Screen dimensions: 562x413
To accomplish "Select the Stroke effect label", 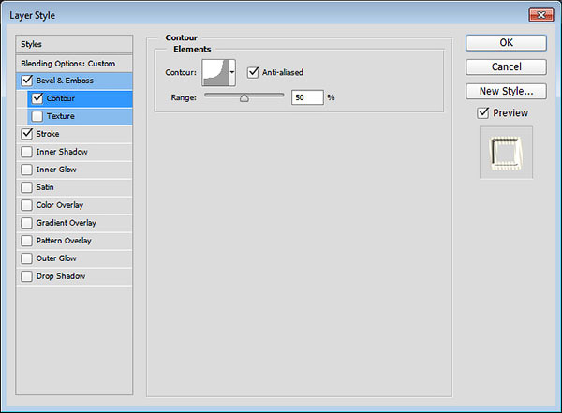I will coord(48,134).
